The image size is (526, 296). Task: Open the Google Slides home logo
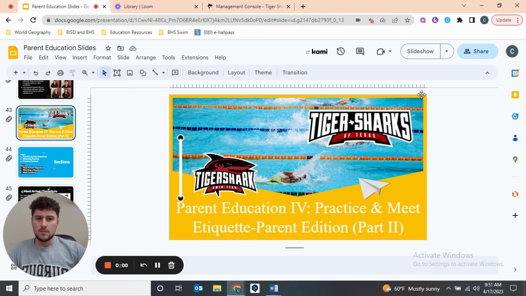click(13, 52)
